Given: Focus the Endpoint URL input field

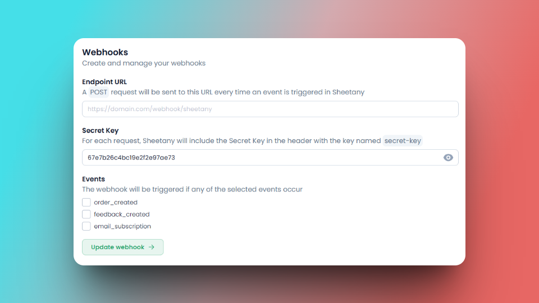Looking at the screenshot, I should [x=269, y=109].
